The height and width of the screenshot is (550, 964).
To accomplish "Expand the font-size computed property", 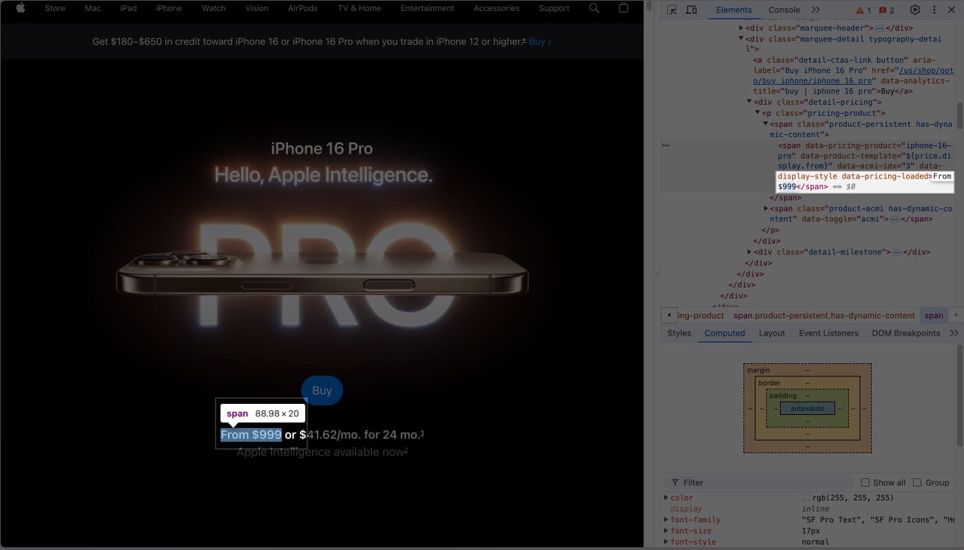I will [666, 531].
